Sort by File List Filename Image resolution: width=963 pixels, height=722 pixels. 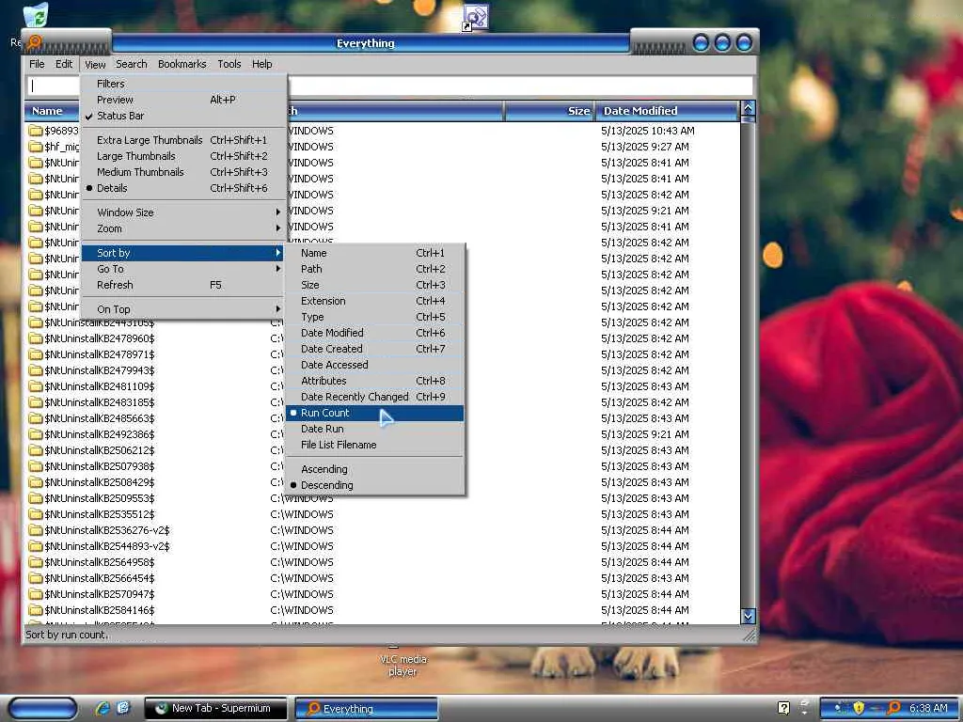pos(374,445)
